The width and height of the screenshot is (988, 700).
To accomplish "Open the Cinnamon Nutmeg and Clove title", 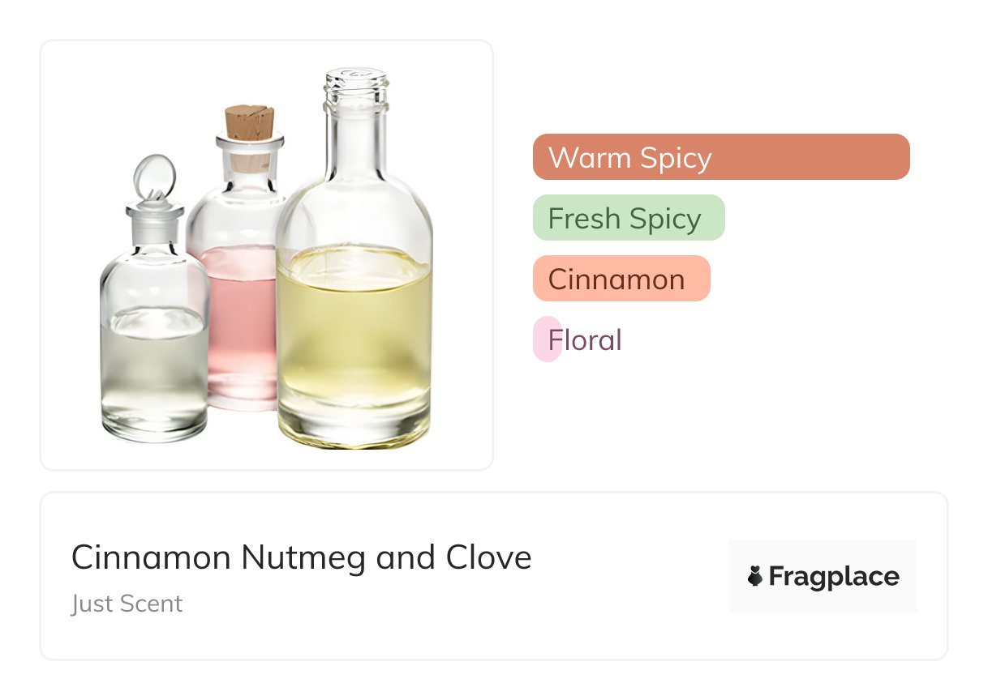I will 301,557.
